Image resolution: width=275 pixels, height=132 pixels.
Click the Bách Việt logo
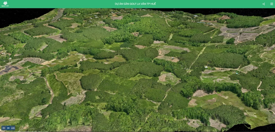tap(5, 4)
